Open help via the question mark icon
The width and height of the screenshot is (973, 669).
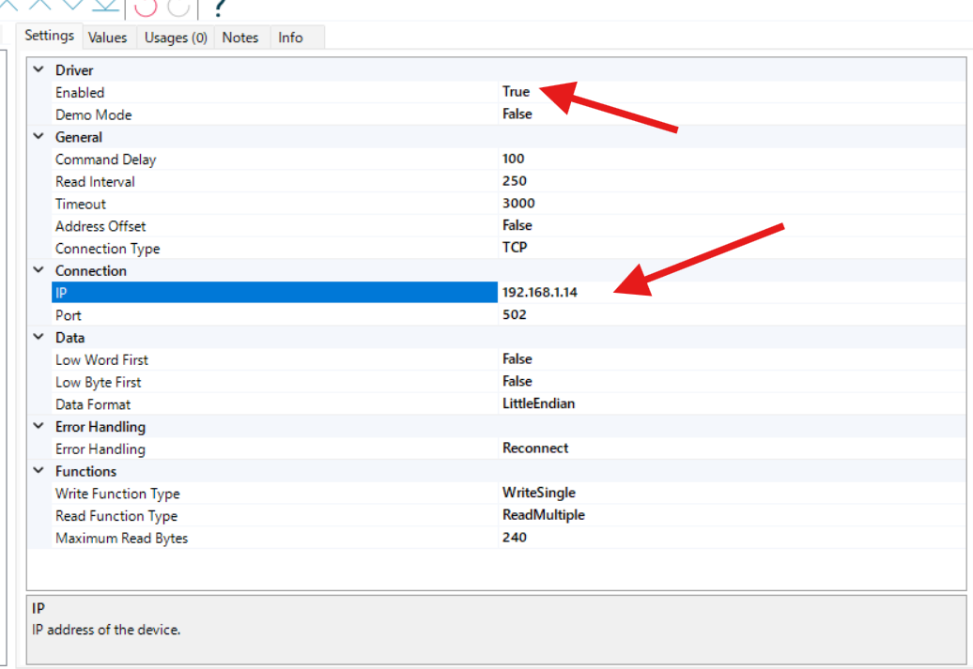[219, 8]
